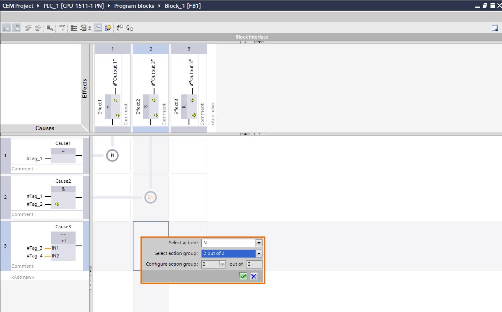Click the Add to favorites star icon

point(108,28)
